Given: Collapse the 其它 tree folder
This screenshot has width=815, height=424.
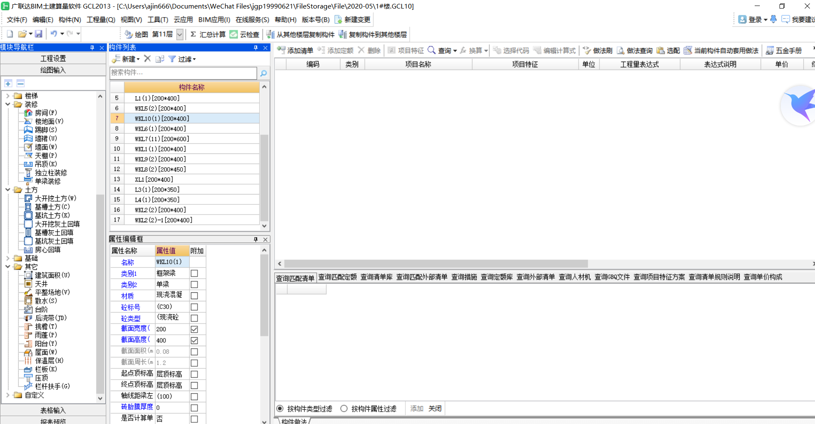Looking at the screenshot, I should (8, 267).
